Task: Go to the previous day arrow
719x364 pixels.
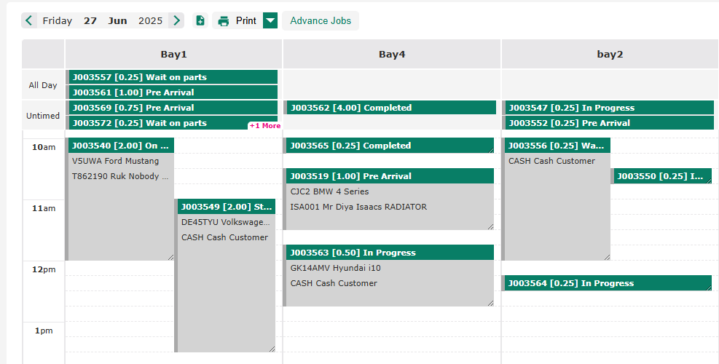Action: [29, 20]
